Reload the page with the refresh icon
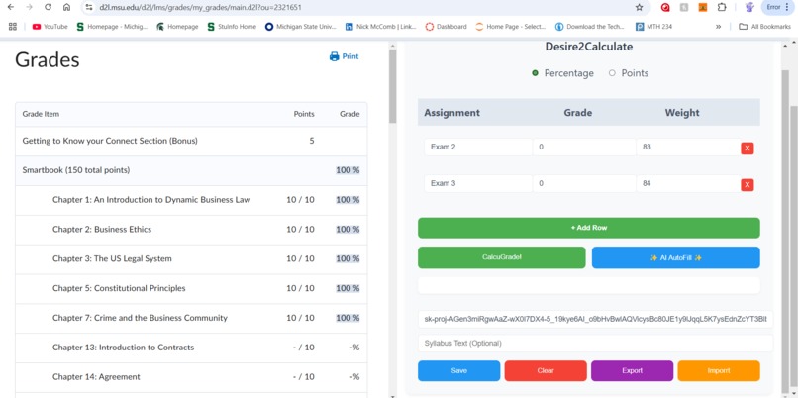Screen dimensions: 798x398 [x=48, y=7]
